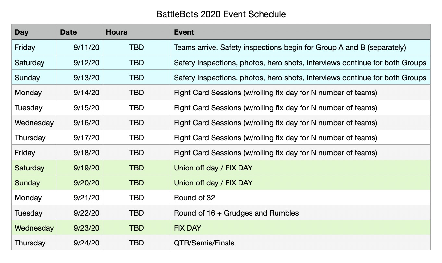Image resolution: width=442 pixels, height=263 pixels.
Task: Select the Round of 32 event cell
Action: tap(301, 198)
